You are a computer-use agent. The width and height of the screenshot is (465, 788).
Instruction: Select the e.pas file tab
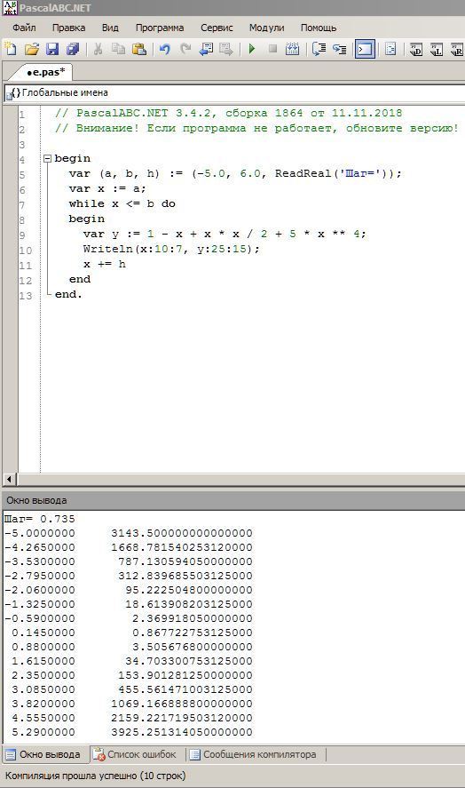point(45,72)
